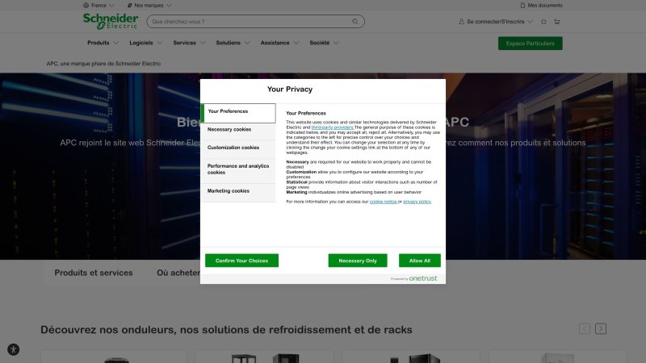Expand the Produits menu
This screenshot has width=646, height=363.
pos(102,43)
